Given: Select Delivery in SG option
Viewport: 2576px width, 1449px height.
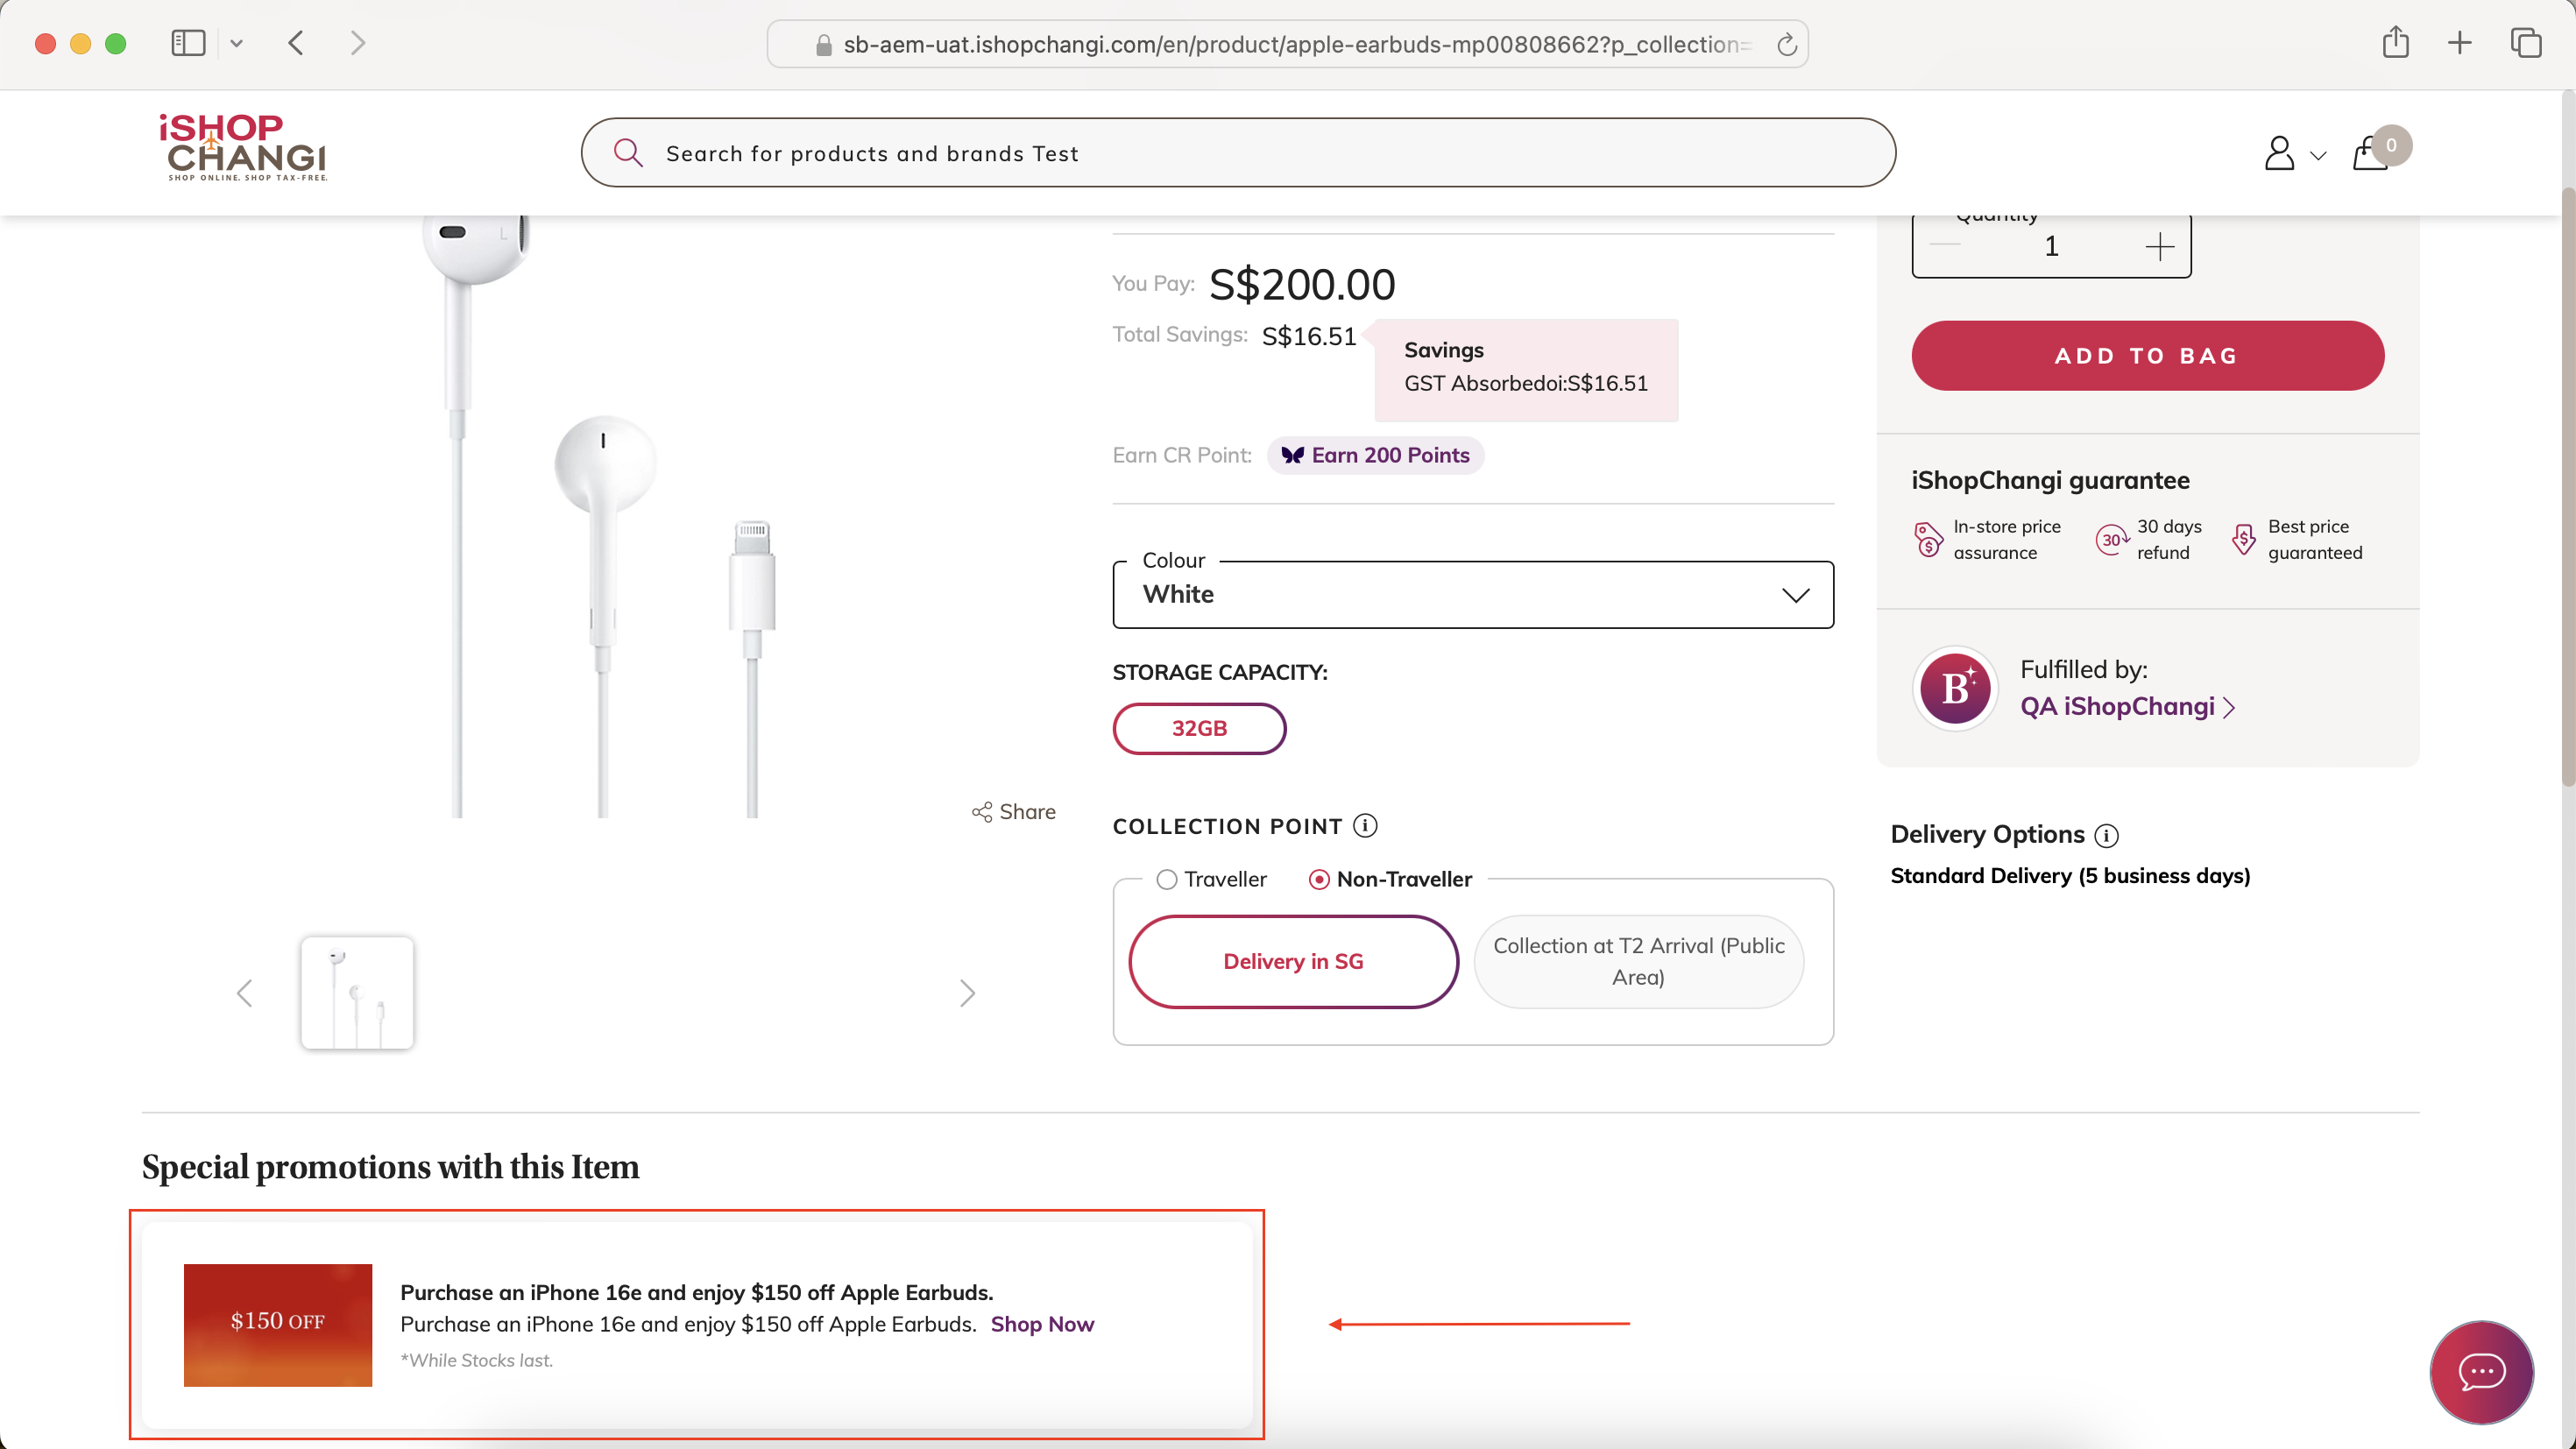Looking at the screenshot, I should click(x=1293, y=961).
